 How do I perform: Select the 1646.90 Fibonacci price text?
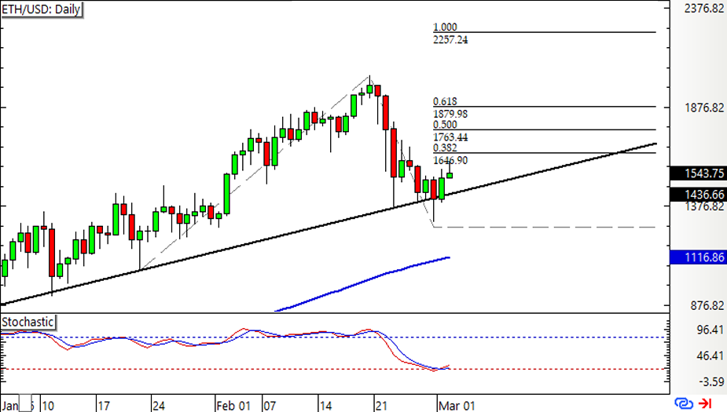click(450, 161)
